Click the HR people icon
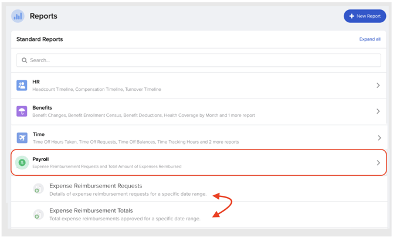The width and height of the screenshot is (393, 238). click(x=22, y=86)
